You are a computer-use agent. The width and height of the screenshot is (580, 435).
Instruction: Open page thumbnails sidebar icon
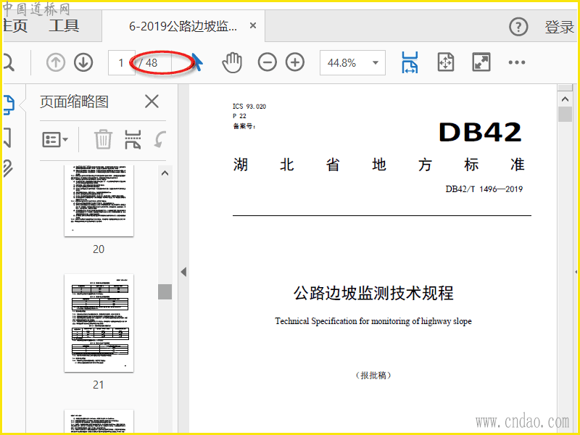9,104
